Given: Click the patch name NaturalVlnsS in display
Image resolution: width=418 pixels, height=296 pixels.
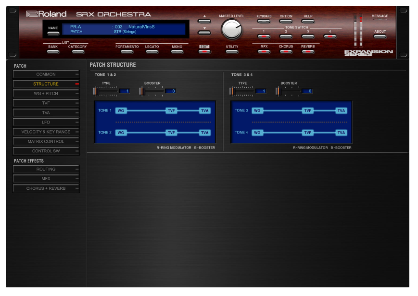Looking at the screenshot, I should click(141, 26).
